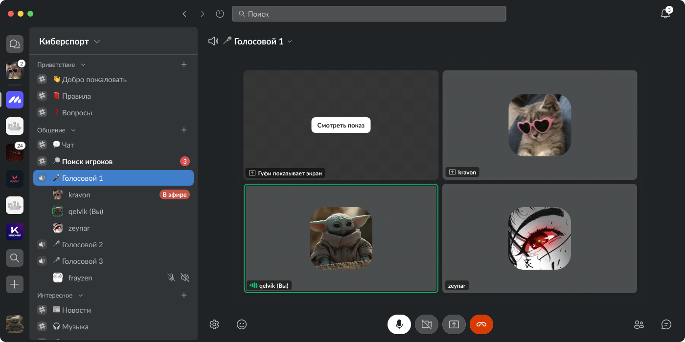Click the Поиск search field
This screenshot has width=685, height=342.
[x=369, y=14]
